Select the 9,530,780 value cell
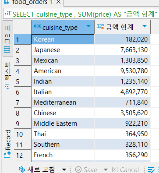Image resolution: width=159 pixels, height=173 pixels. (x=122, y=71)
